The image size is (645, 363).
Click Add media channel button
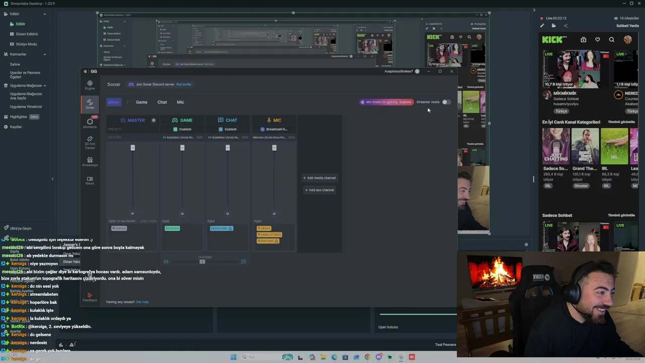319,178
